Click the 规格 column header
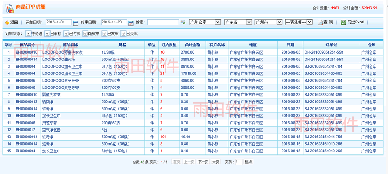This screenshot has height=174, width=388. pyautogui.click(x=122, y=45)
